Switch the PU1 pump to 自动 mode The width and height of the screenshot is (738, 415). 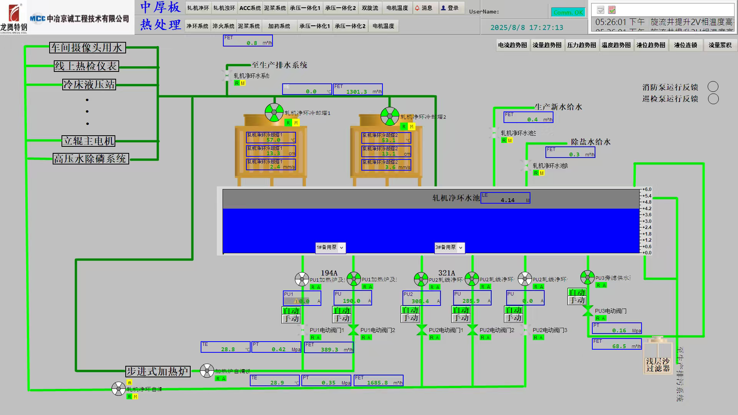click(x=291, y=310)
